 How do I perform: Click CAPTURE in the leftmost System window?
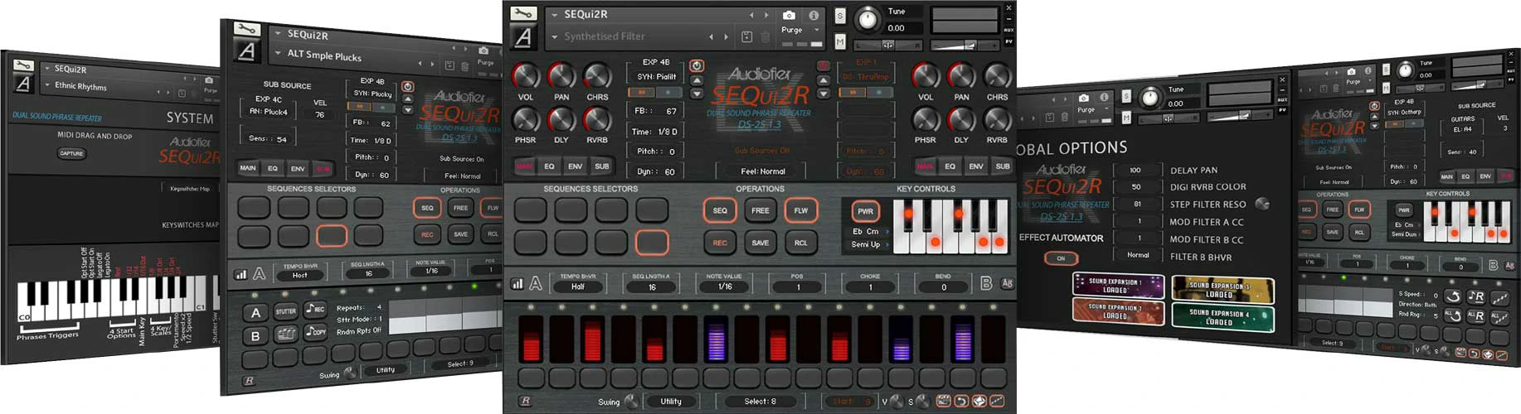72,153
